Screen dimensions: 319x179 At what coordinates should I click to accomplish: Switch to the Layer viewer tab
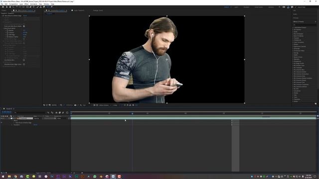point(79,10)
